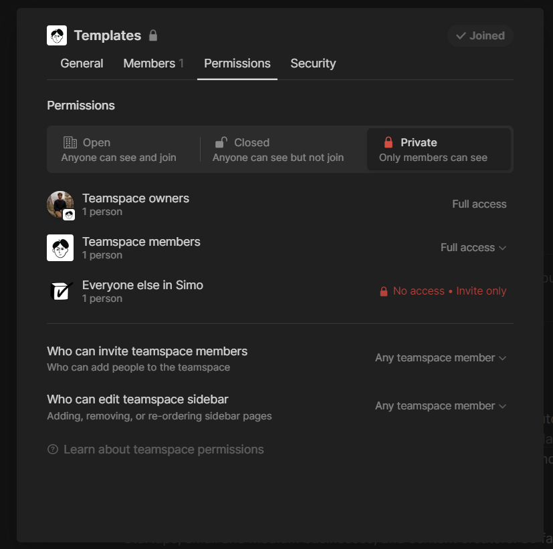553x549 pixels.
Task: Open the Full access dropdown for teamspace members
Action: click(473, 247)
